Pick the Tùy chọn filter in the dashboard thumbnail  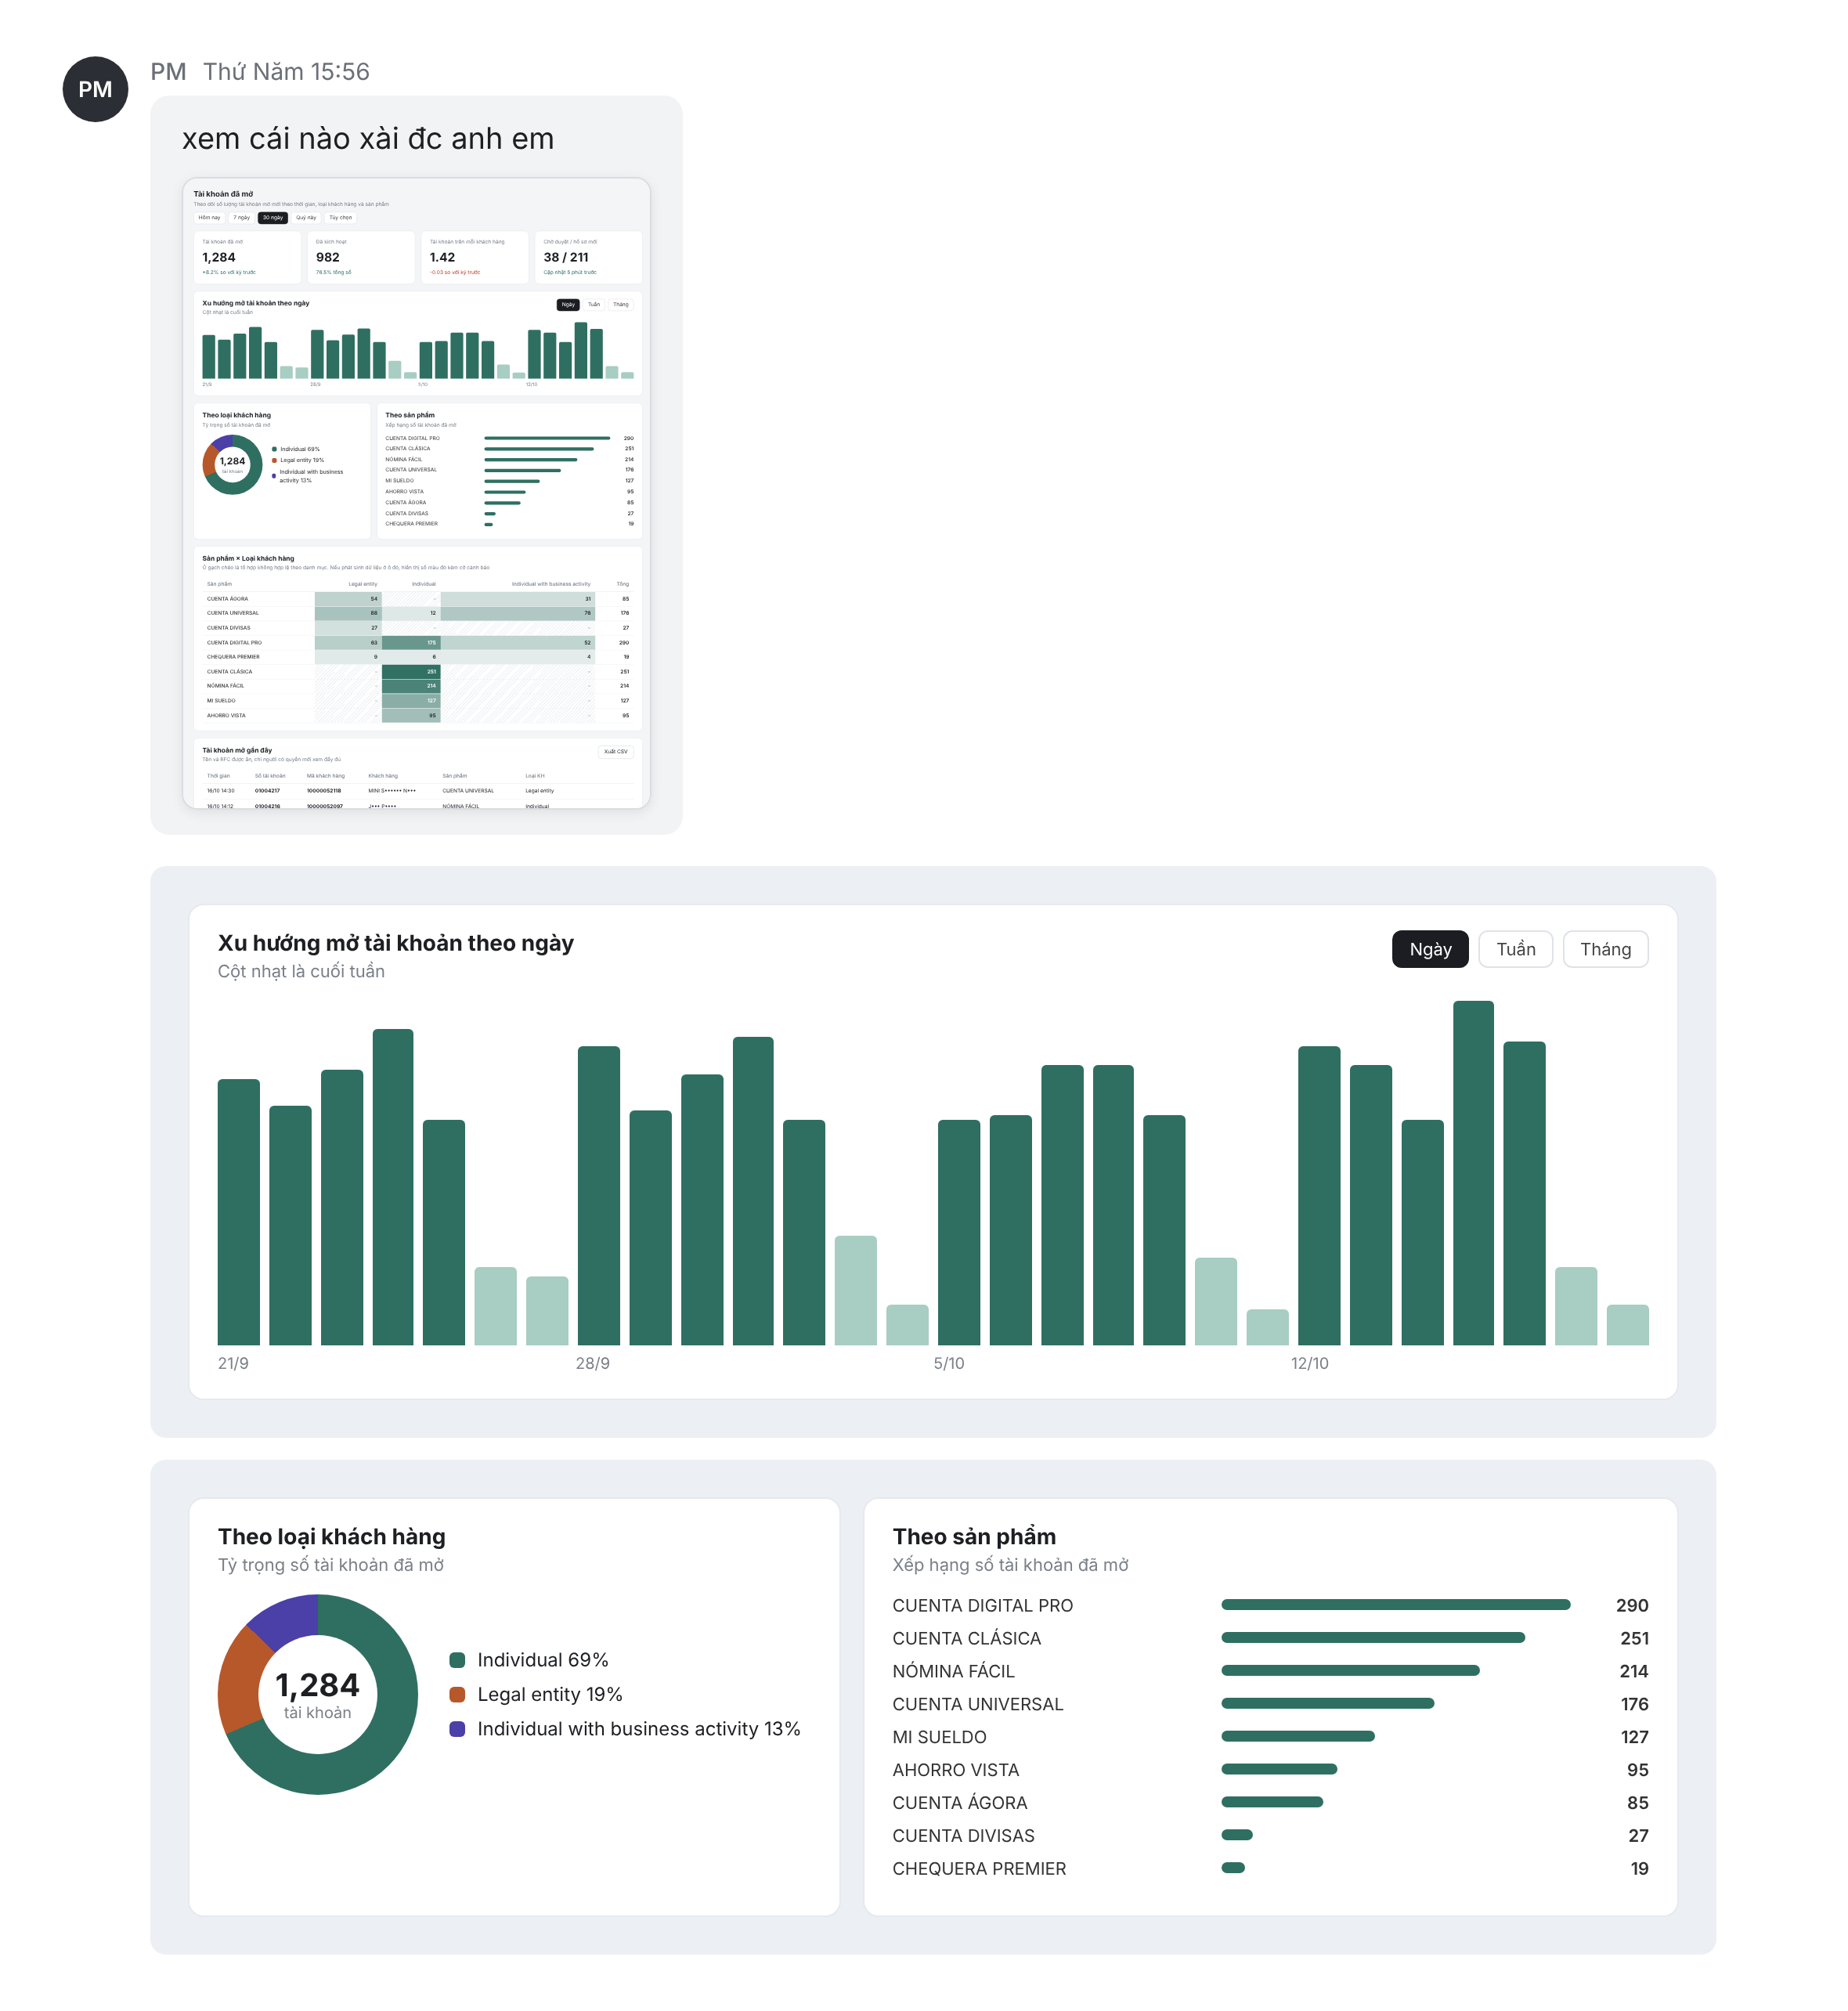coord(341,217)
